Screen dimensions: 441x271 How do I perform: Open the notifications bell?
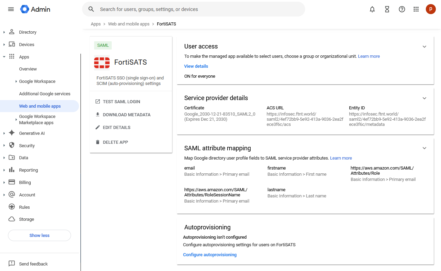click(372, 9)
